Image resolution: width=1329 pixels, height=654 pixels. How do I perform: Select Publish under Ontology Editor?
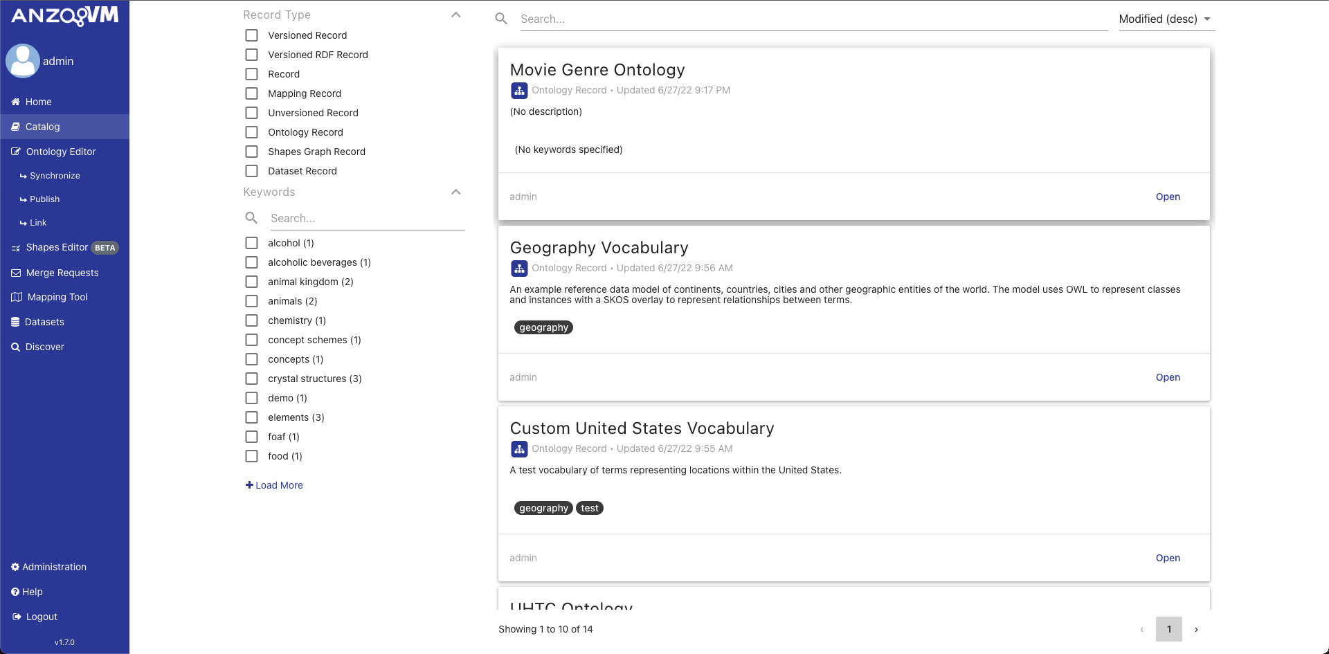click(44, 199)
